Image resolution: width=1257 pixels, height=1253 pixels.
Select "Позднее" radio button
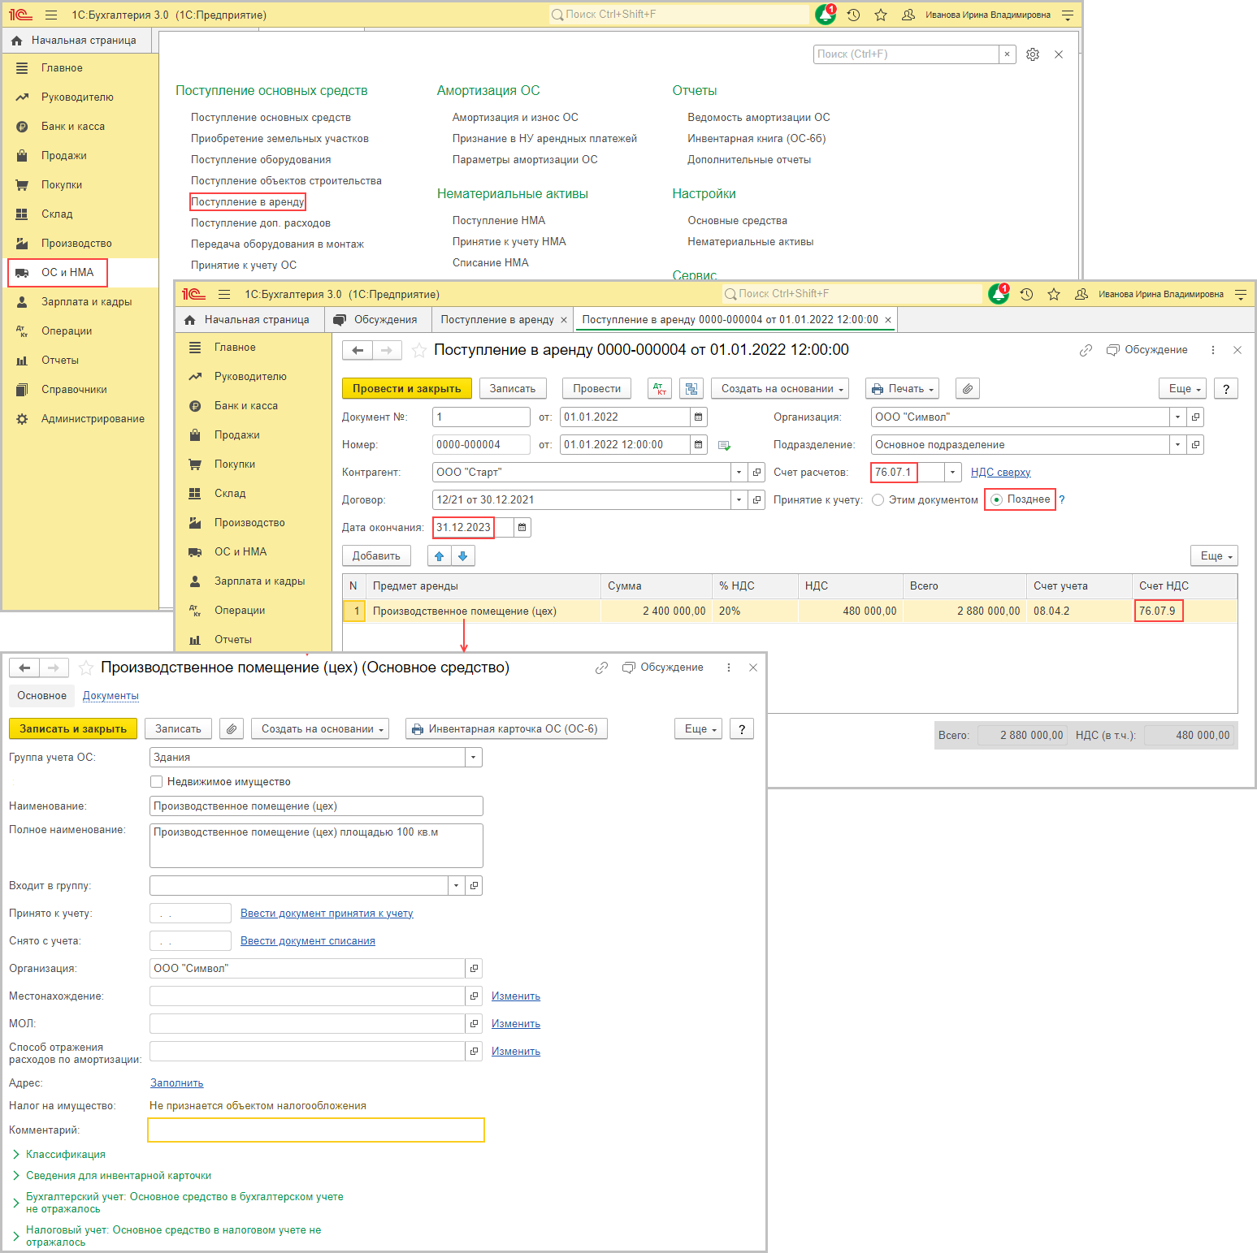point(996,499)
